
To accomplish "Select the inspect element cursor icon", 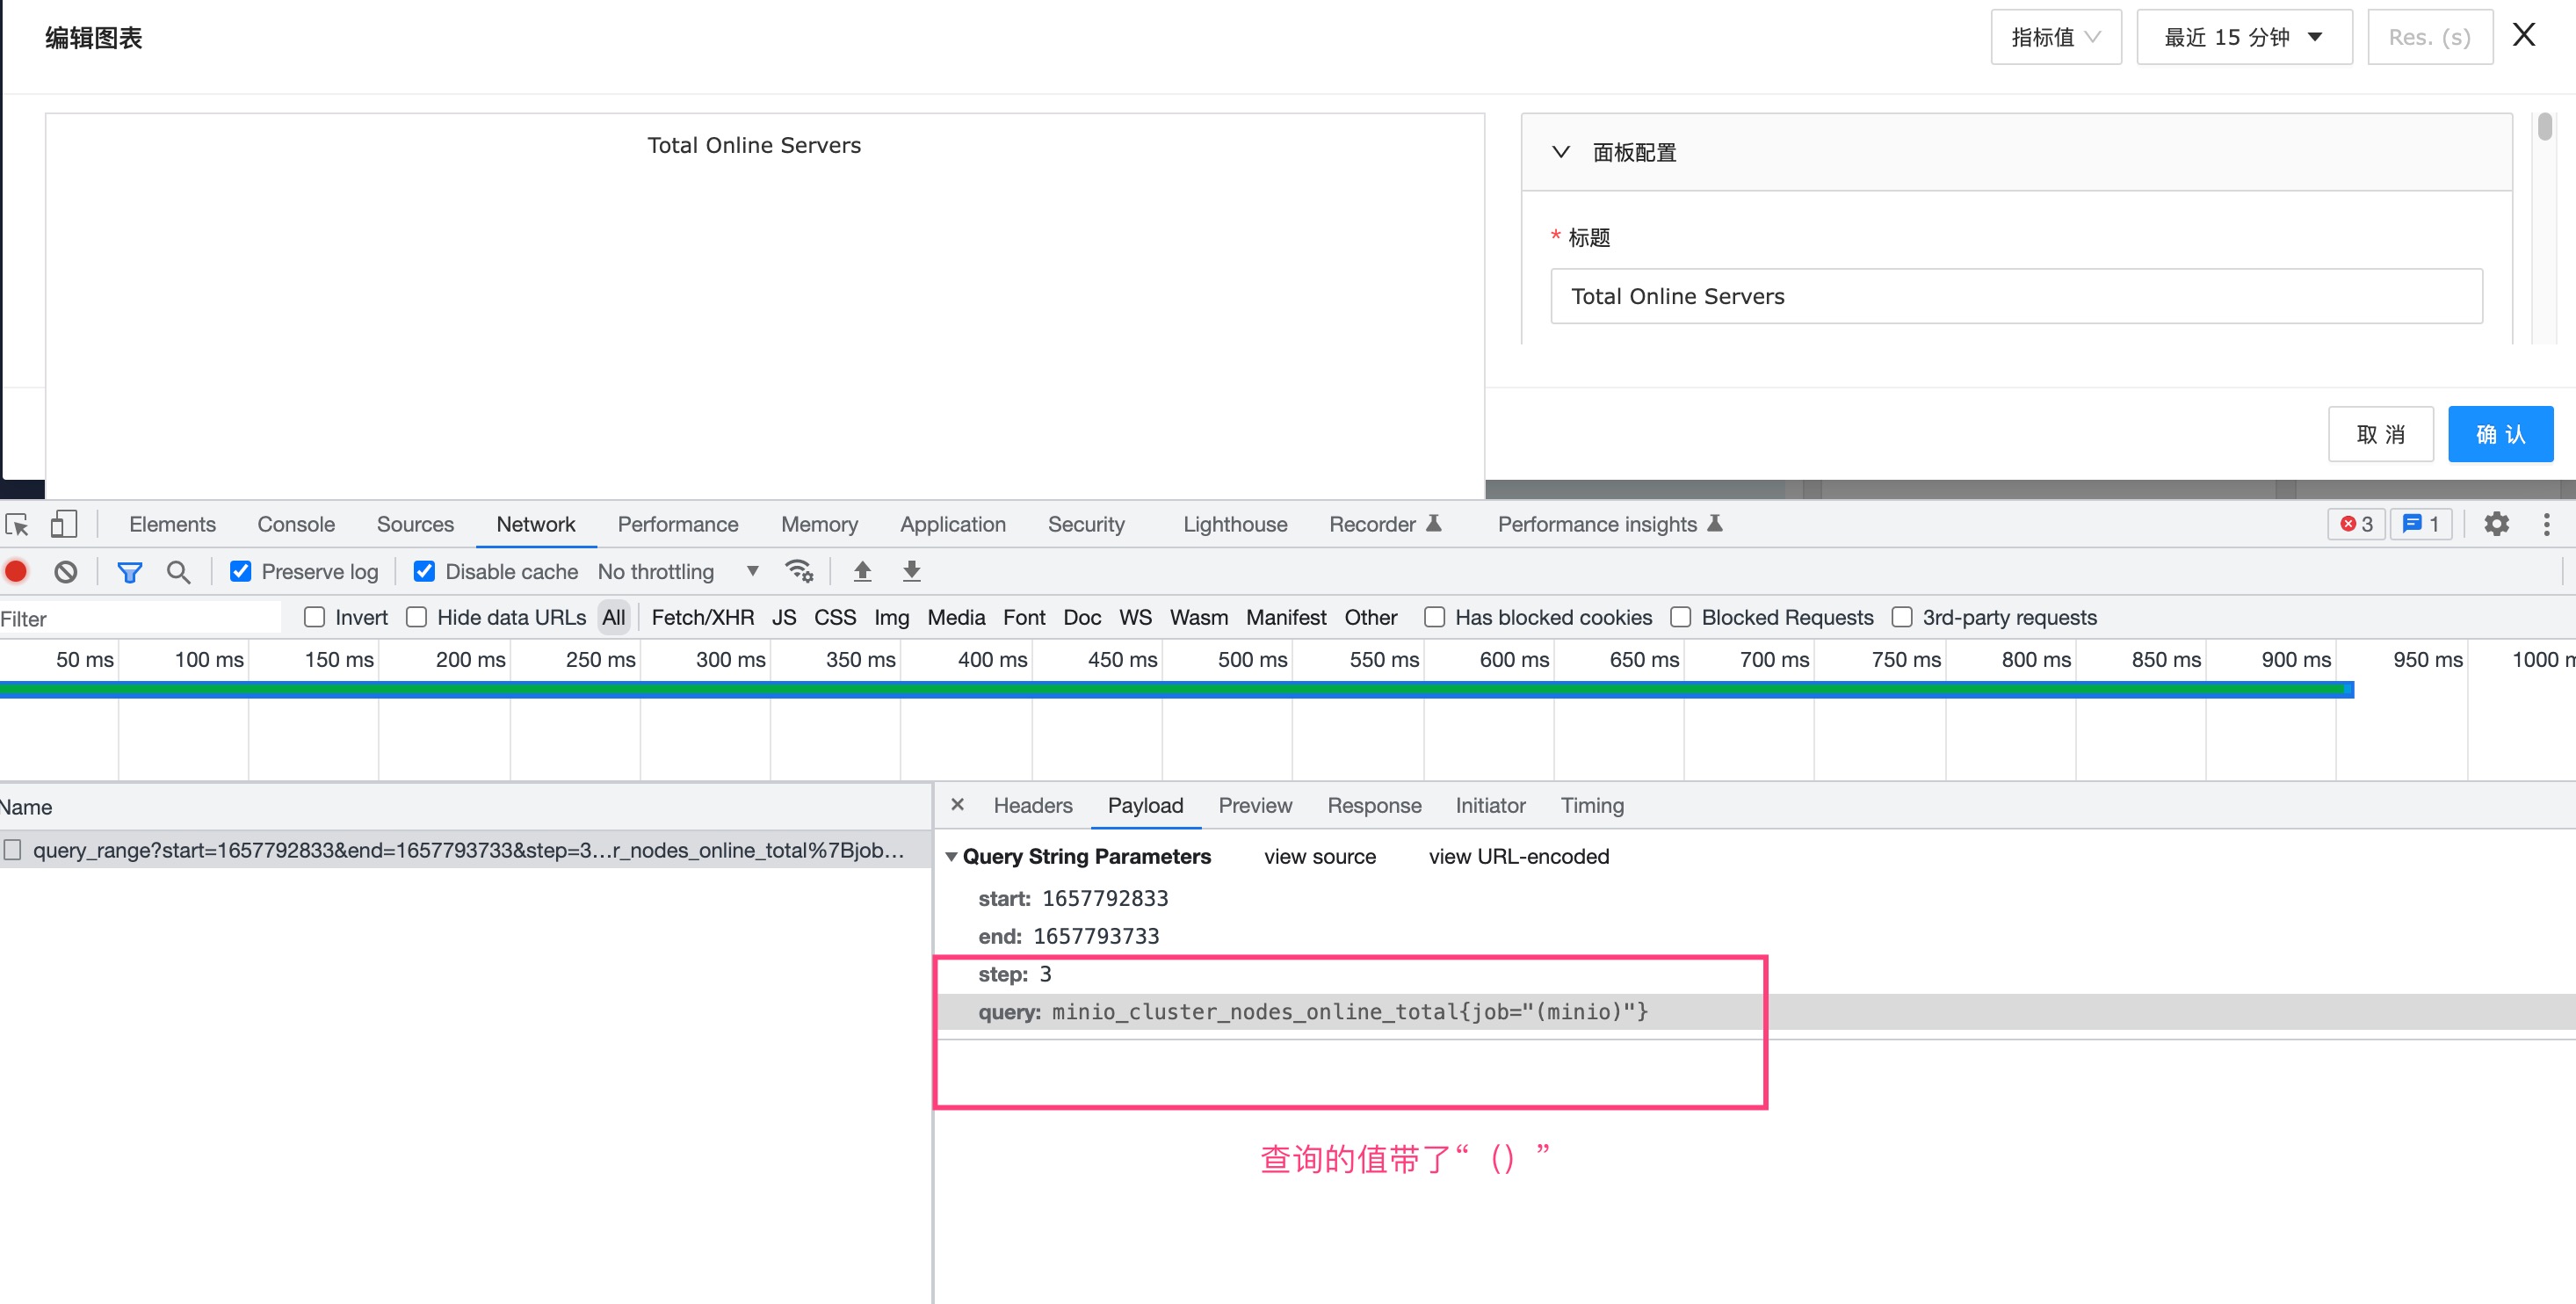I will pos(17,524).
